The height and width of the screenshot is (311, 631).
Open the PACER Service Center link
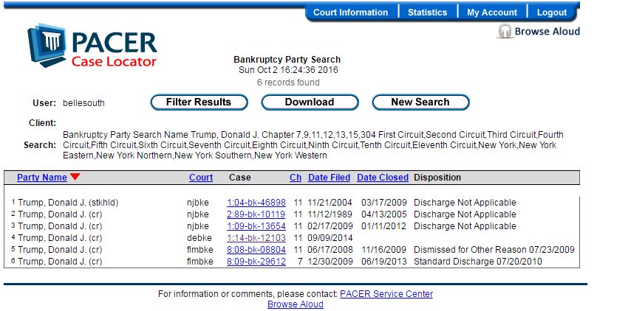386,294
